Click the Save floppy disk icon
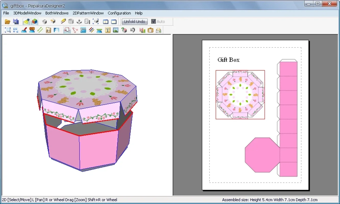Viewport: 340px width, 204px height. [x=16, y=22]
